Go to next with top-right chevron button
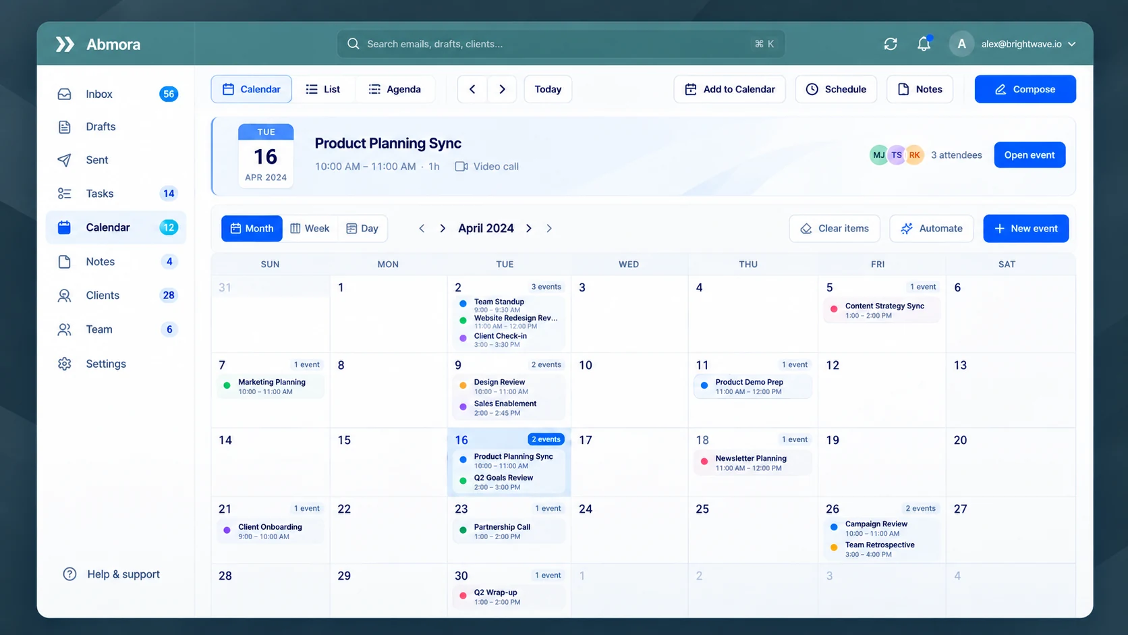Screen dimensions: 1128x635 (502, 89)
